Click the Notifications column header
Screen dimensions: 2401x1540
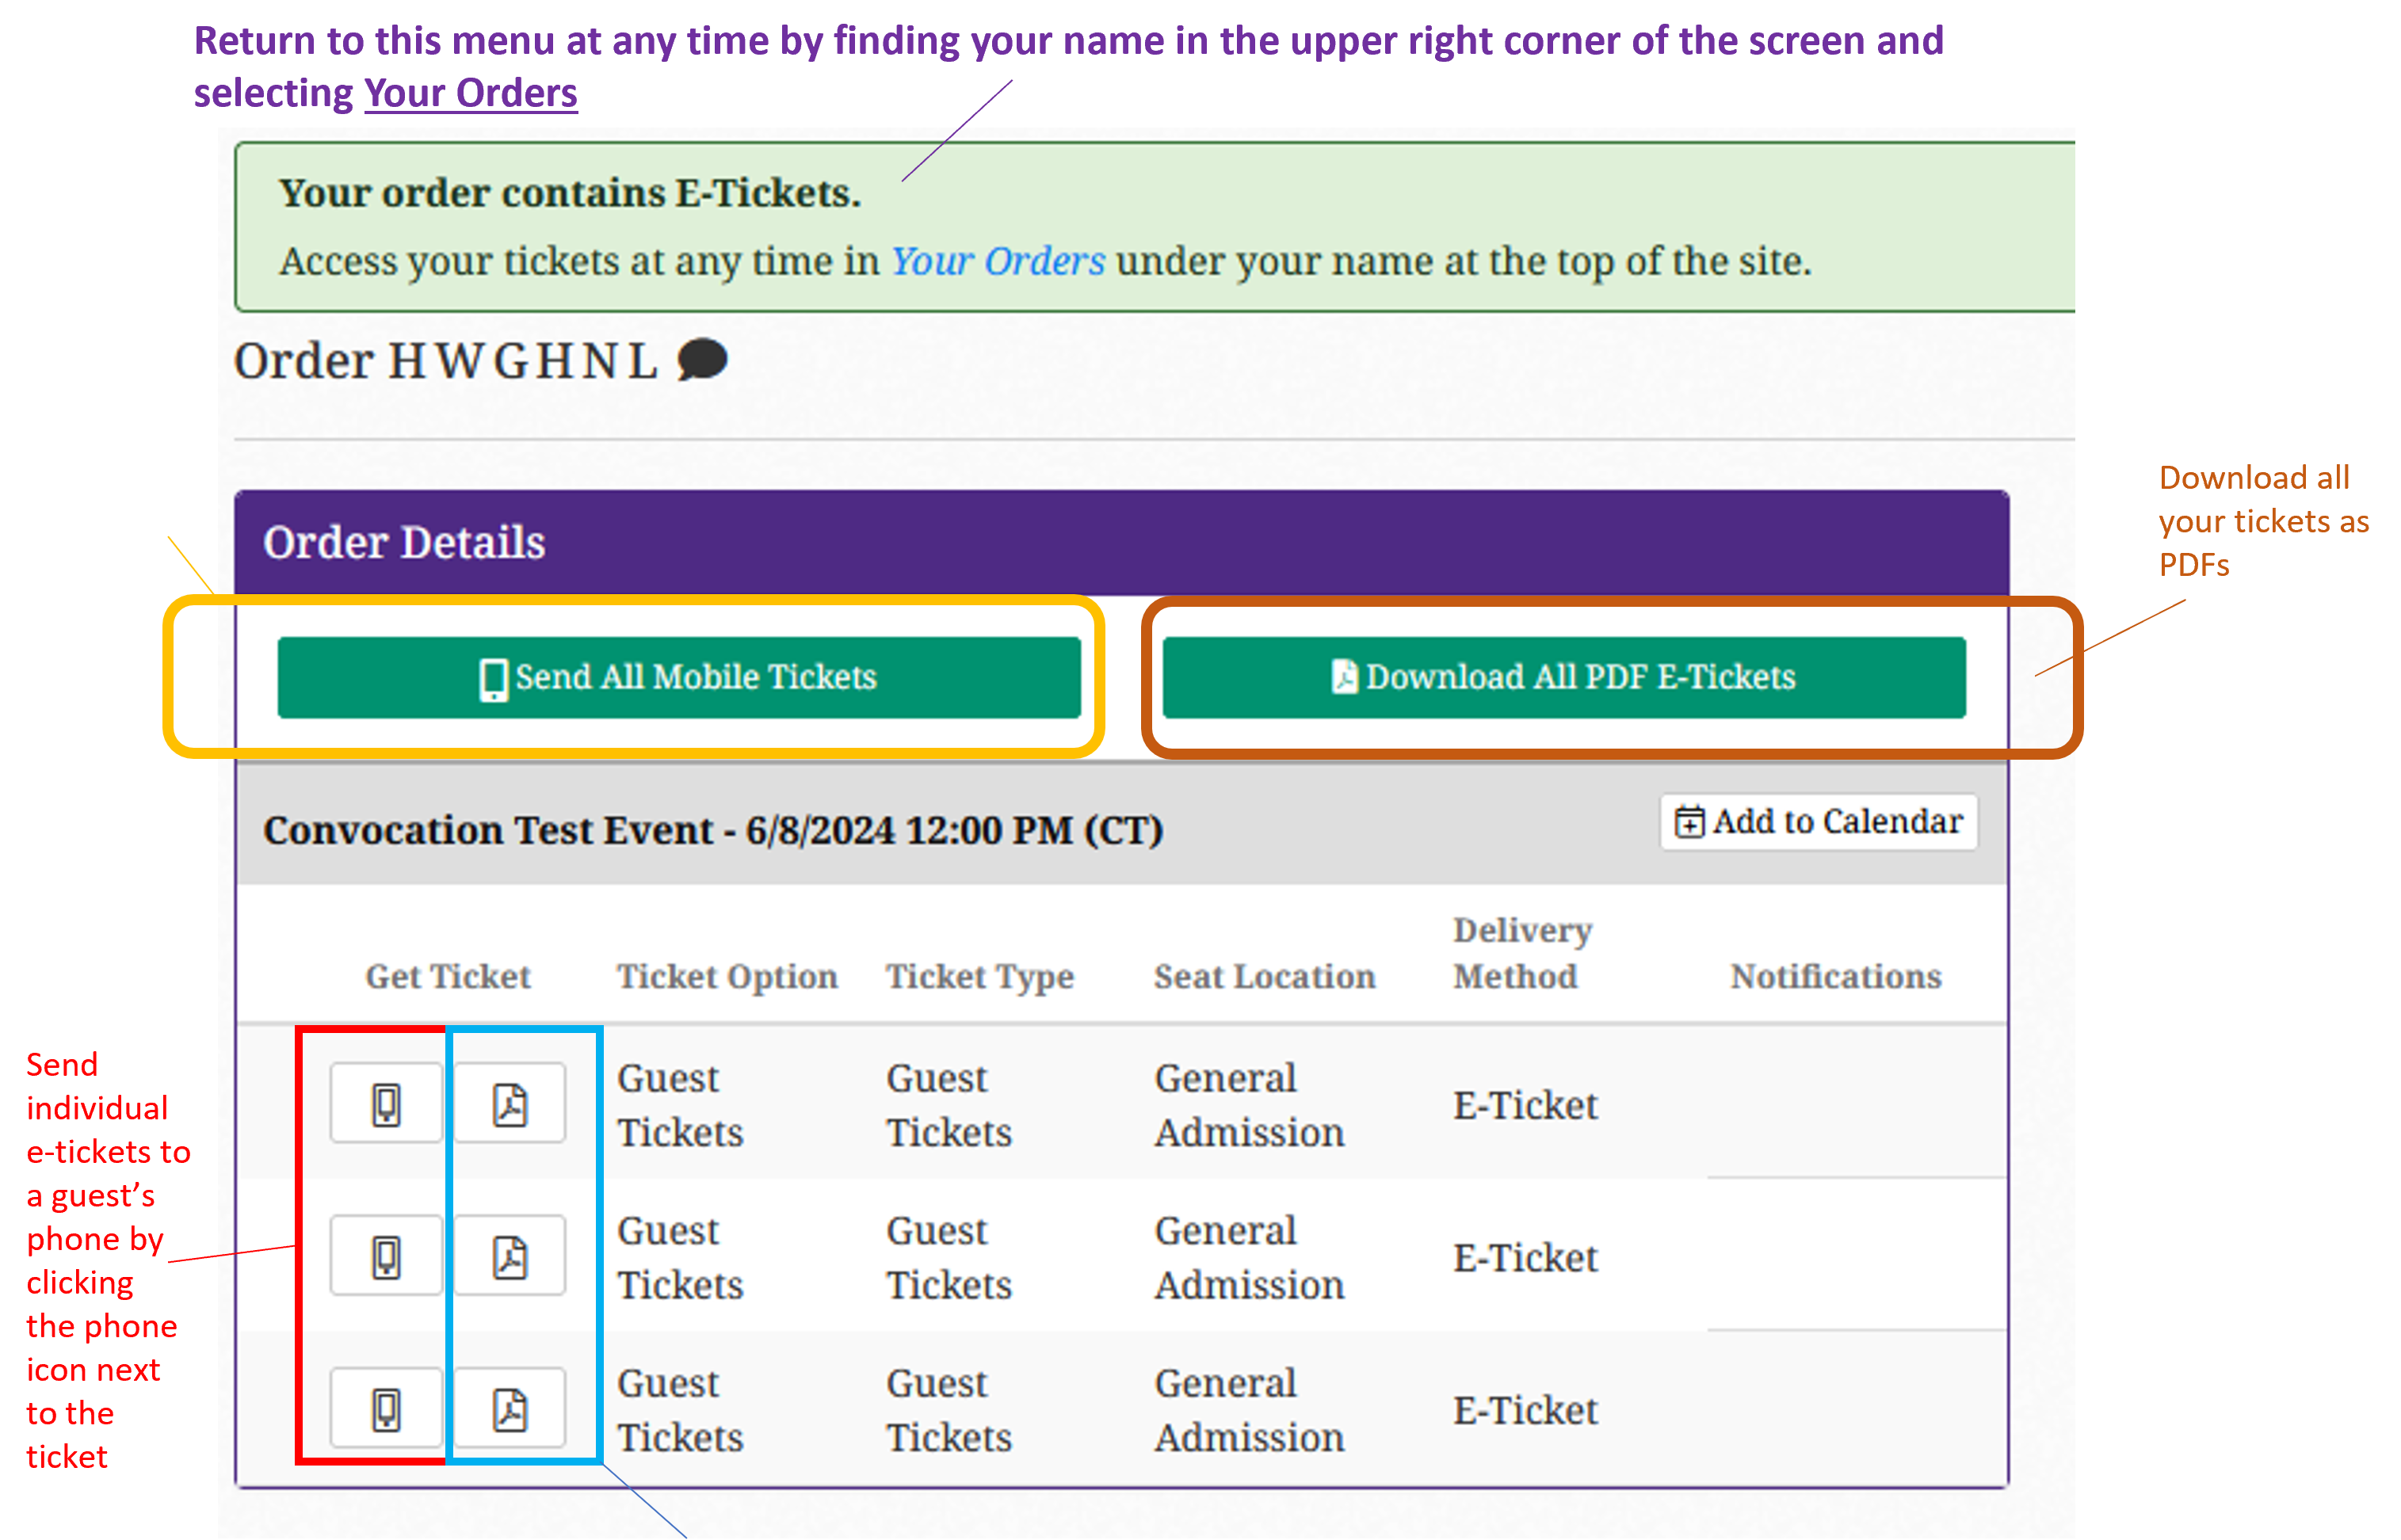click(1835, 977)
